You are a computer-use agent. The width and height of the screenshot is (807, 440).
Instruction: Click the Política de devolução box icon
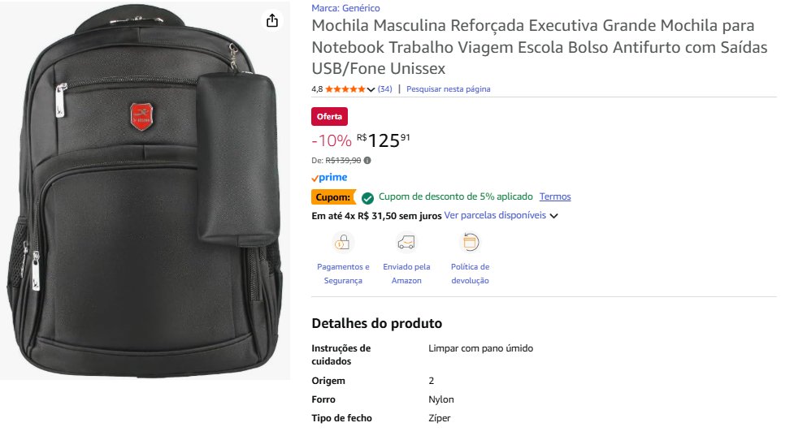coord(470,242)
